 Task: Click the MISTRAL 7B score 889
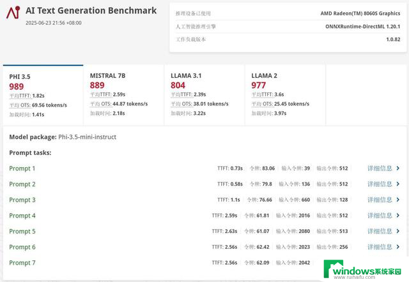(x=97, y=85)
